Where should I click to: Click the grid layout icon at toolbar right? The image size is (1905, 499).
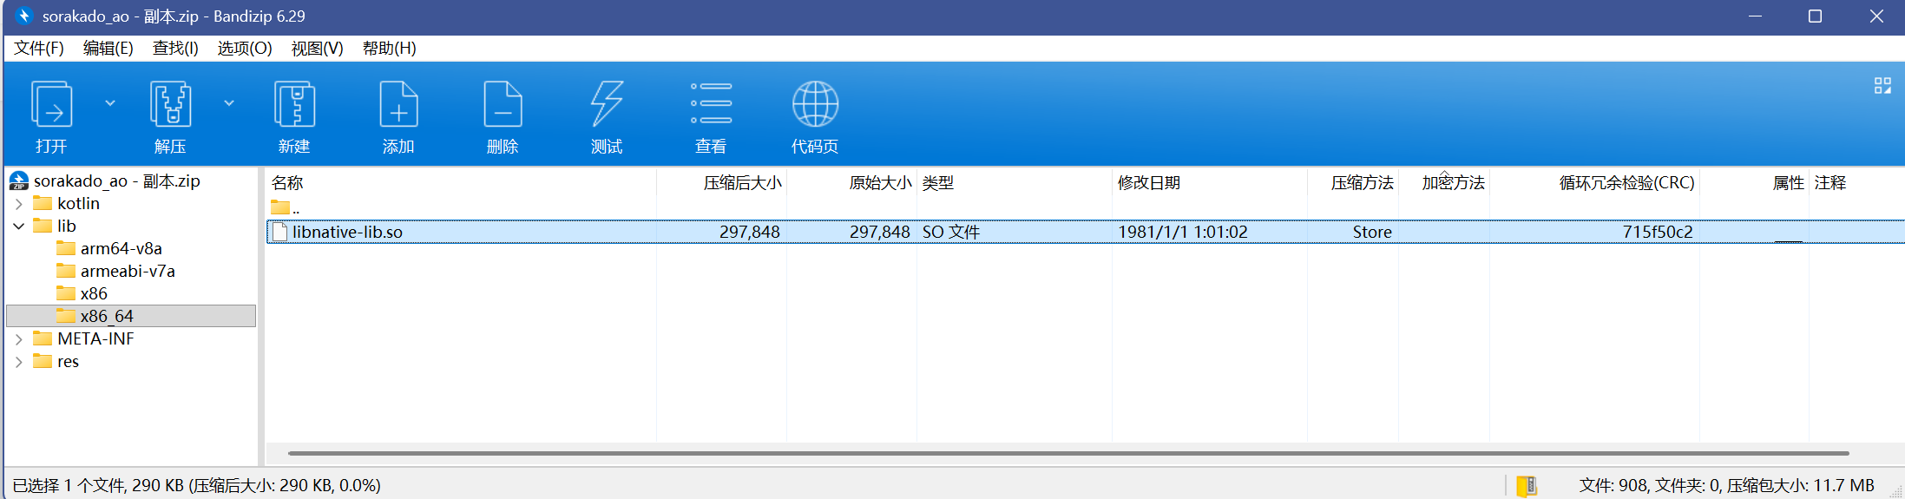(x=1882, y=85)
